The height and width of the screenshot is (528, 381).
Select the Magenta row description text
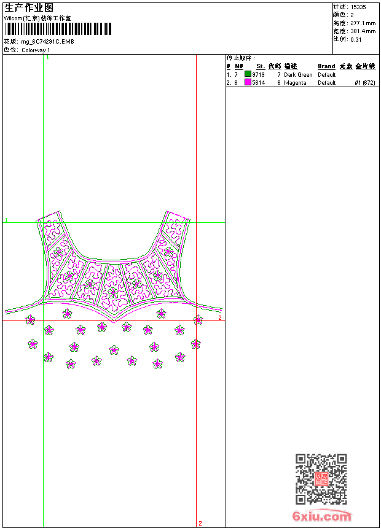pyautogui.click(x=295, y=82)
